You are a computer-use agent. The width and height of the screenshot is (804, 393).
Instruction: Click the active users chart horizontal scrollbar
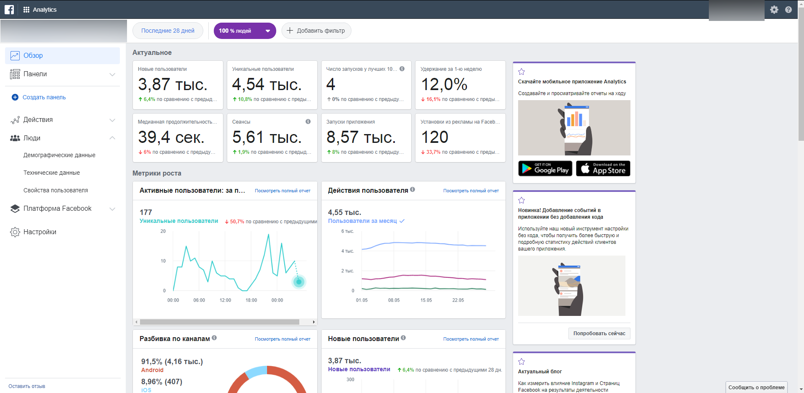pyautogui.click(x=219, y=322)
